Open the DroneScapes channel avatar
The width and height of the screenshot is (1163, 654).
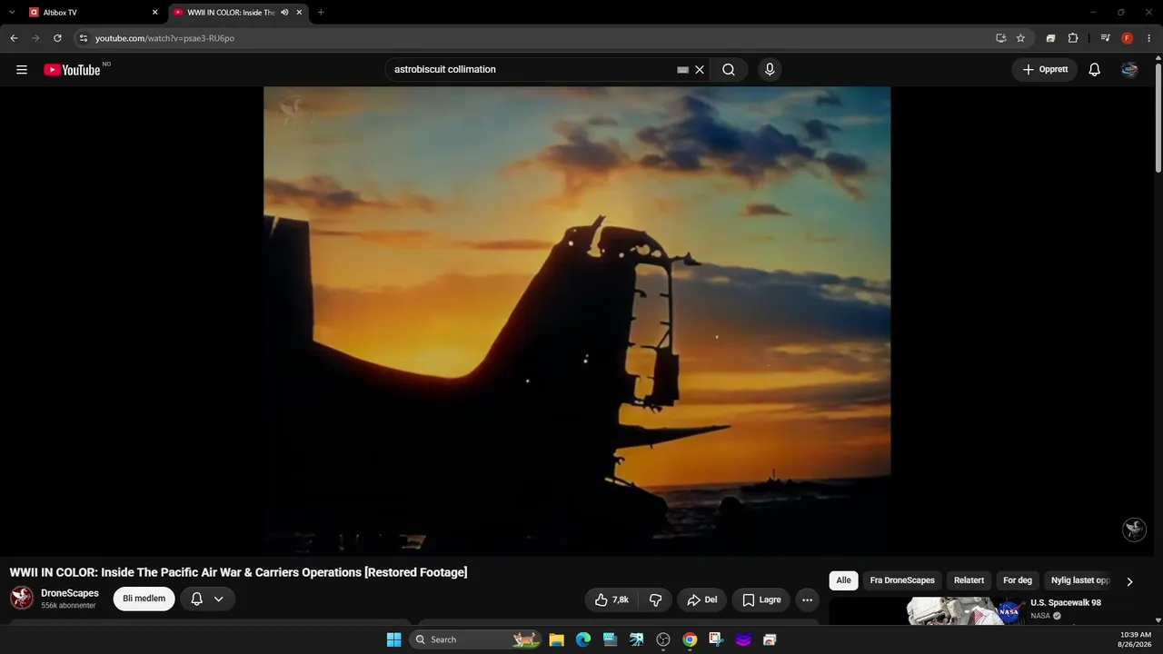coord(22,598)
